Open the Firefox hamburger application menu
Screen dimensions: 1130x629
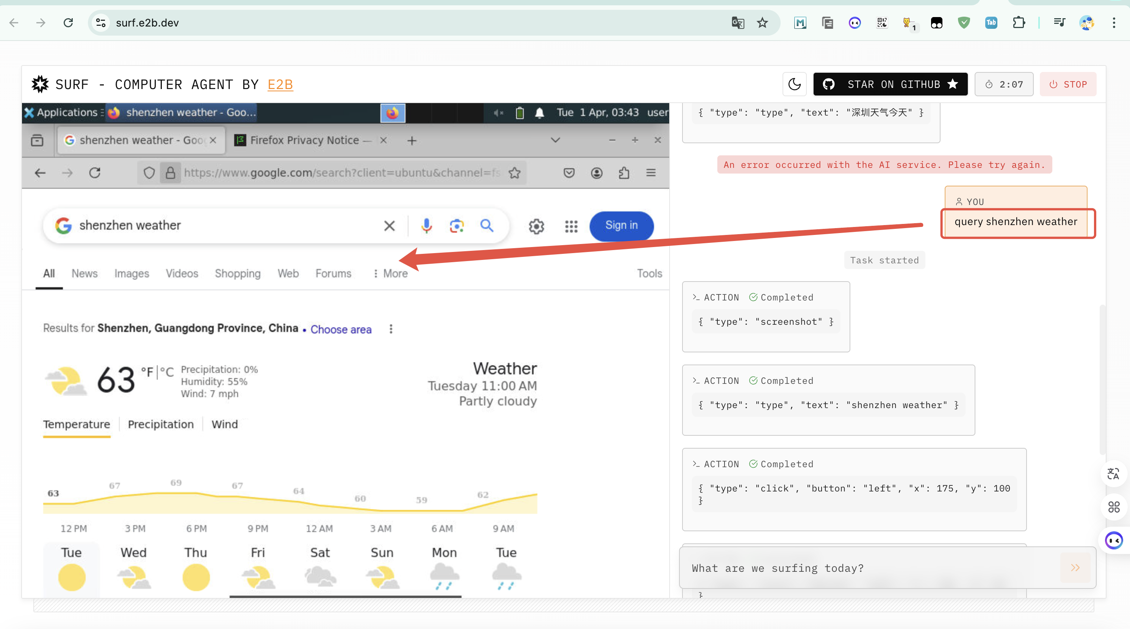click(x=651, y=173)
